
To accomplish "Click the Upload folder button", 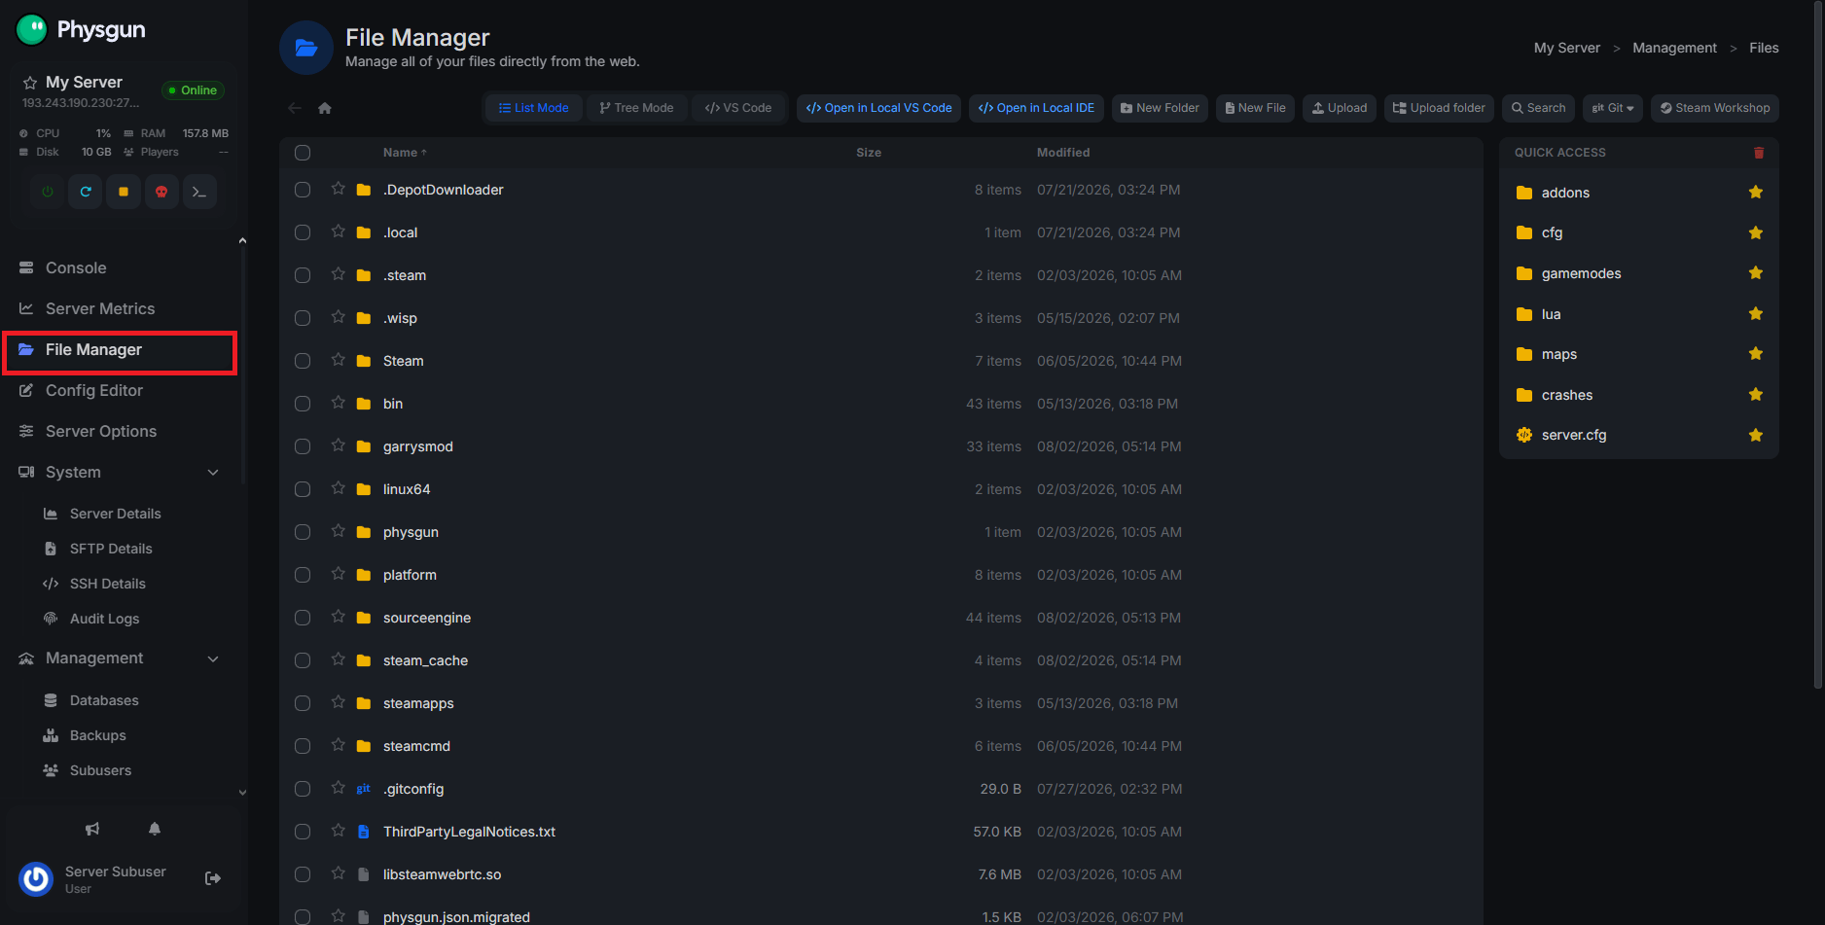I will (x=1439, y=108).
